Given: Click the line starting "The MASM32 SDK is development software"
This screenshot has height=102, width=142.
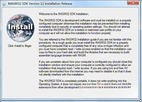Looking at the screenshot, I should 85,20.
